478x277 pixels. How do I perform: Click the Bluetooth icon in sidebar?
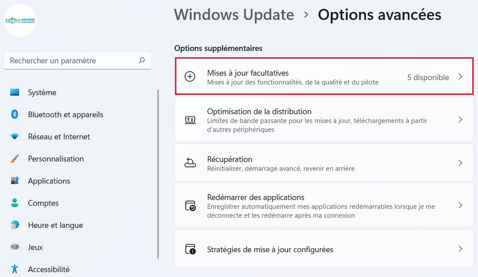pyautogui.click(x=15, y=114)
